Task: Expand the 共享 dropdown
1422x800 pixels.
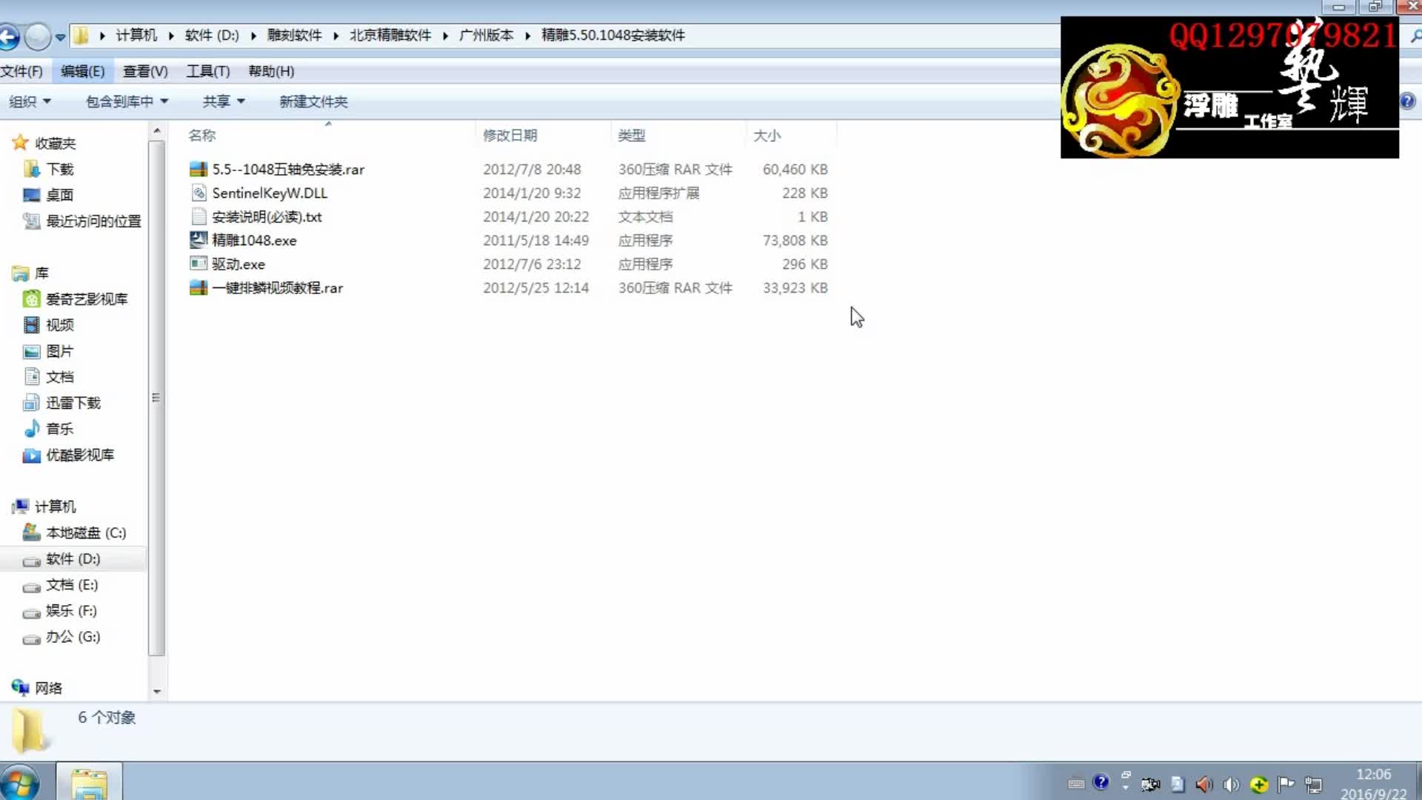Action: point(224,101)
